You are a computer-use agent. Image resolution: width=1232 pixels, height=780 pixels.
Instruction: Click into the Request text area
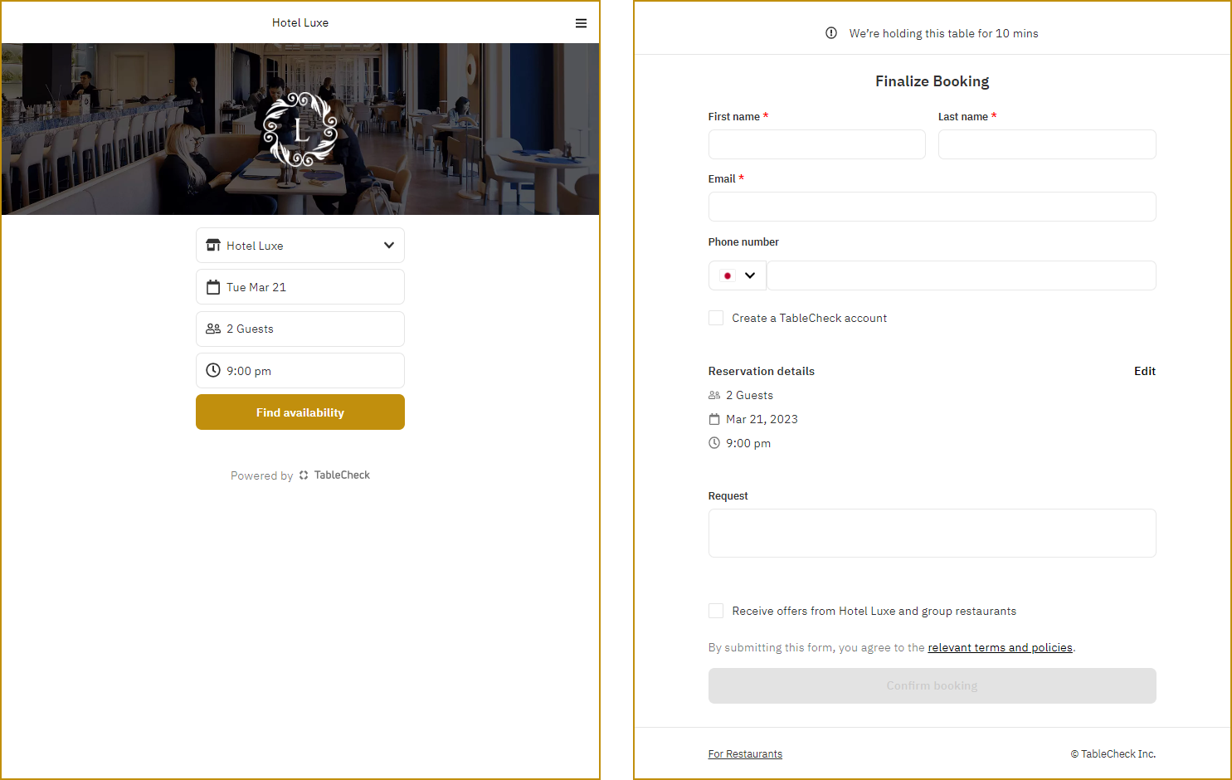932,533
